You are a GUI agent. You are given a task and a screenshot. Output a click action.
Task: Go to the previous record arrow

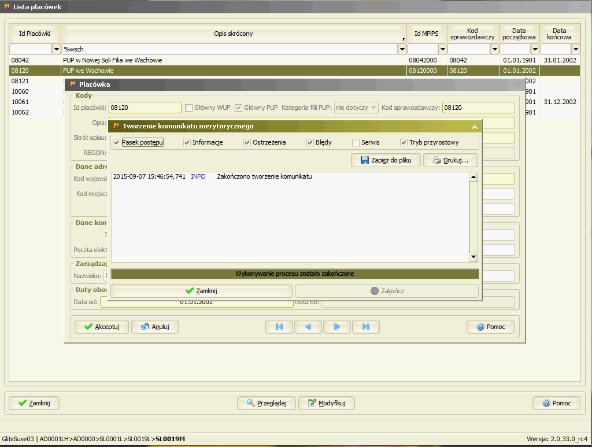[x=308, y=327]
